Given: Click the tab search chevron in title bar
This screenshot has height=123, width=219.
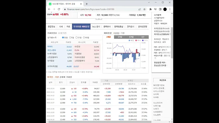Looking at the screenshot, I should coord(149,2).
